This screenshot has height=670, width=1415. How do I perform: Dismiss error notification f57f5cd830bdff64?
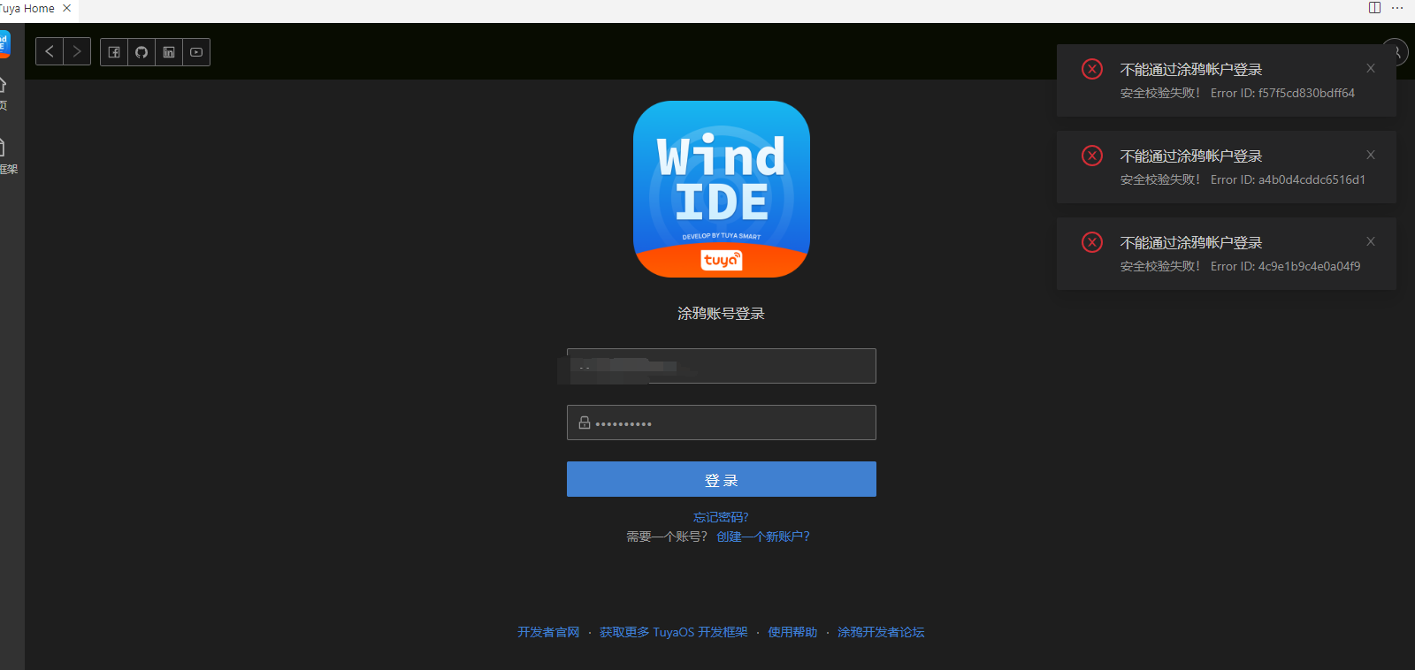click(x=1371, y=68)
